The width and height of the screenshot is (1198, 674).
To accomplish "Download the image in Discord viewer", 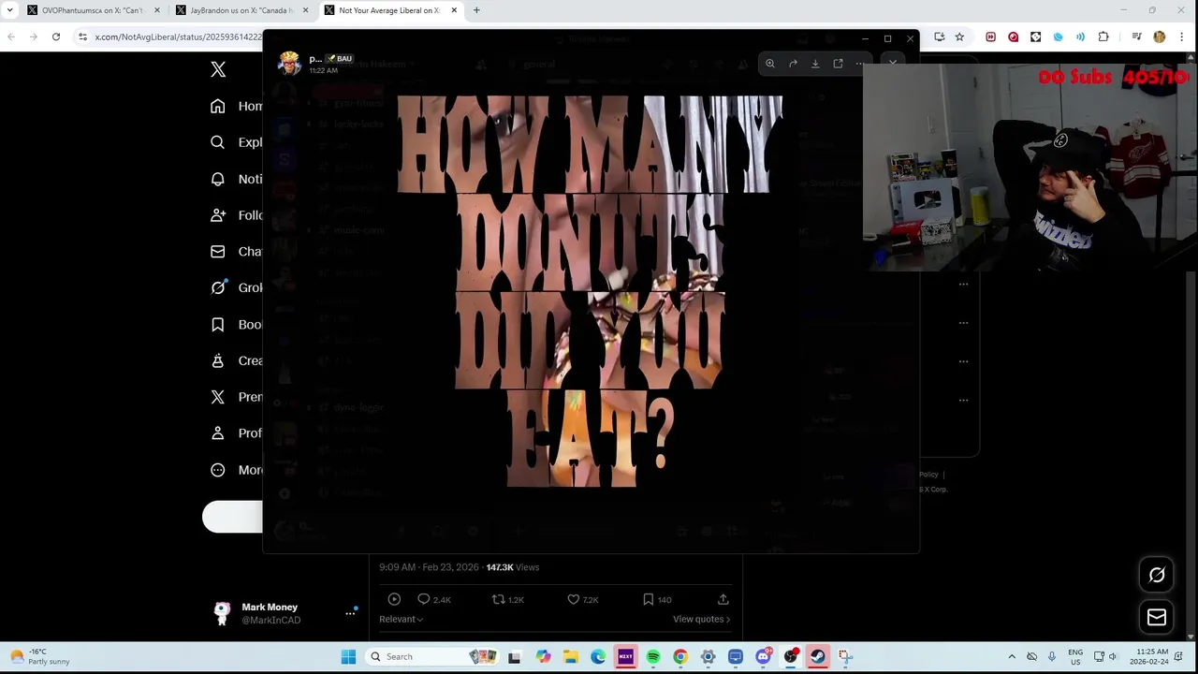I will pos(815,64).
